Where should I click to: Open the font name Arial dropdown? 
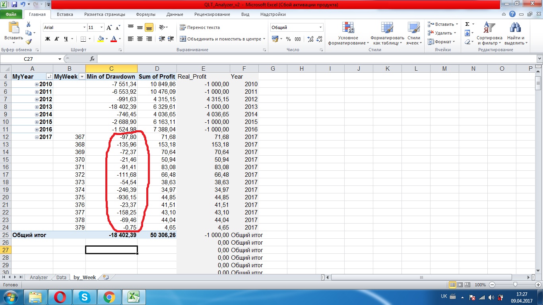[x=84, y=27]
